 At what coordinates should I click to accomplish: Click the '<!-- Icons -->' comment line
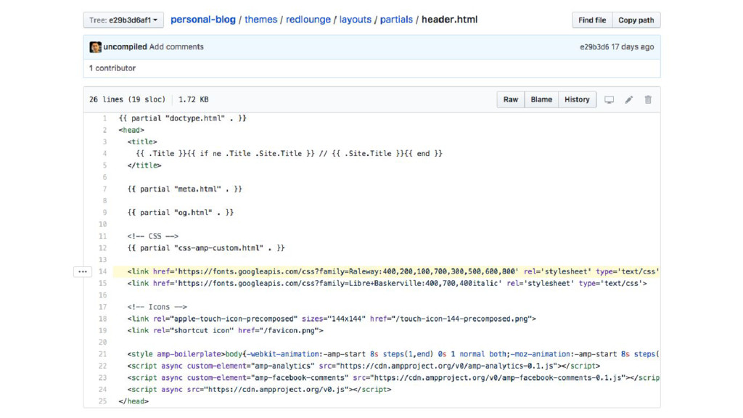click(x=157, y=307)
